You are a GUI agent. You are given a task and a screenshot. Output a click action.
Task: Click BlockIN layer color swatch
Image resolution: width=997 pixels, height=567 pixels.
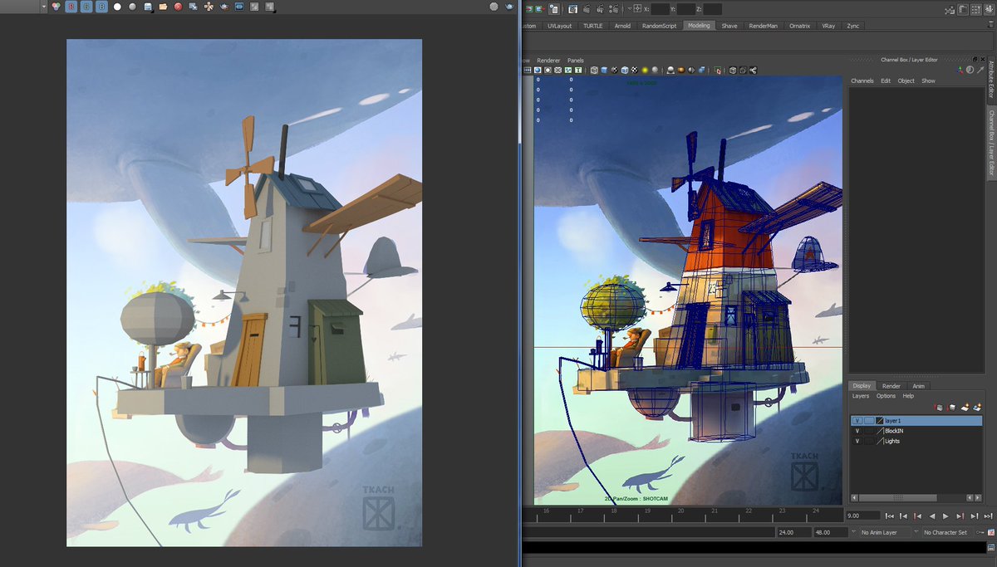(879, 431)
